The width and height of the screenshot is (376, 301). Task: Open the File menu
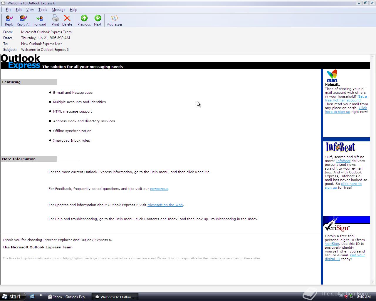coord(9,10)
